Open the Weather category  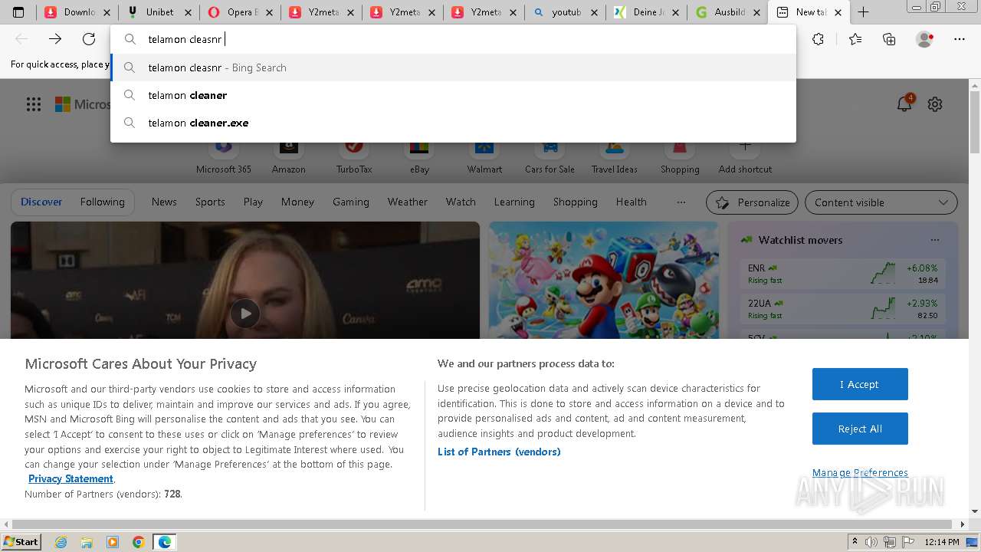tap(408, 202)
